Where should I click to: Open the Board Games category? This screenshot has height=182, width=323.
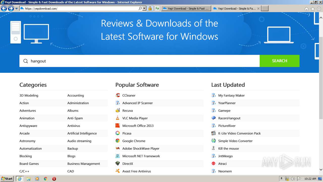(29, 164)
